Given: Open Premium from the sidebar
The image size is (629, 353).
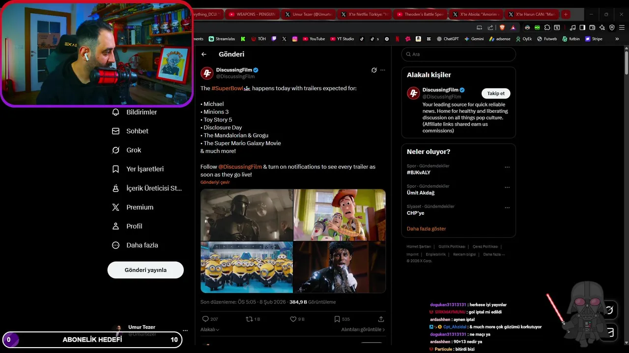Looking at the screenshot, I should click(133, 207).
